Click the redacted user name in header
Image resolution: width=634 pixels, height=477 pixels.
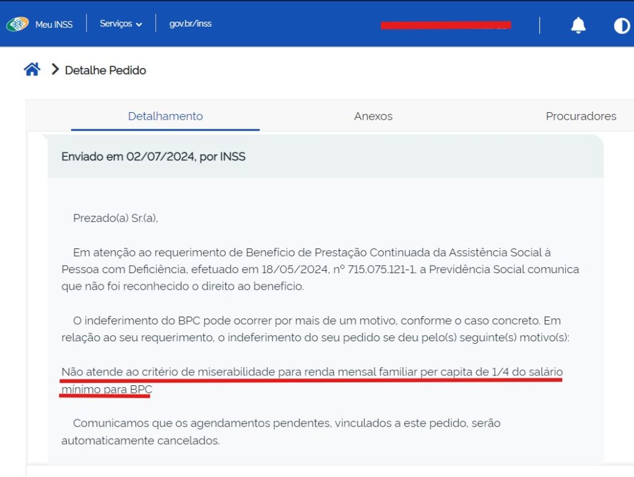pos(445,25)
